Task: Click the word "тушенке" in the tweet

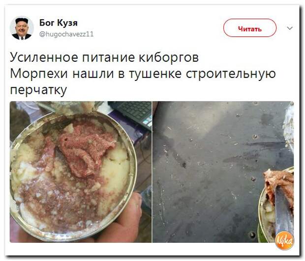Action: point(155,74)
